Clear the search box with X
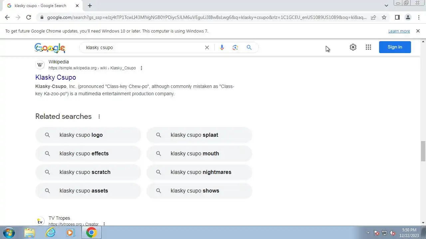This screenshot has height=239, width=426. [207, 47]
